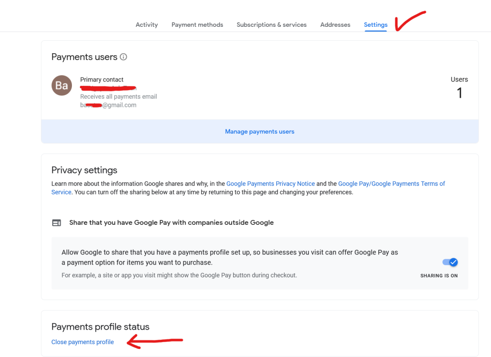Open Google Pay/Google Payments Terms of Service link

click(x=391, y=184)
